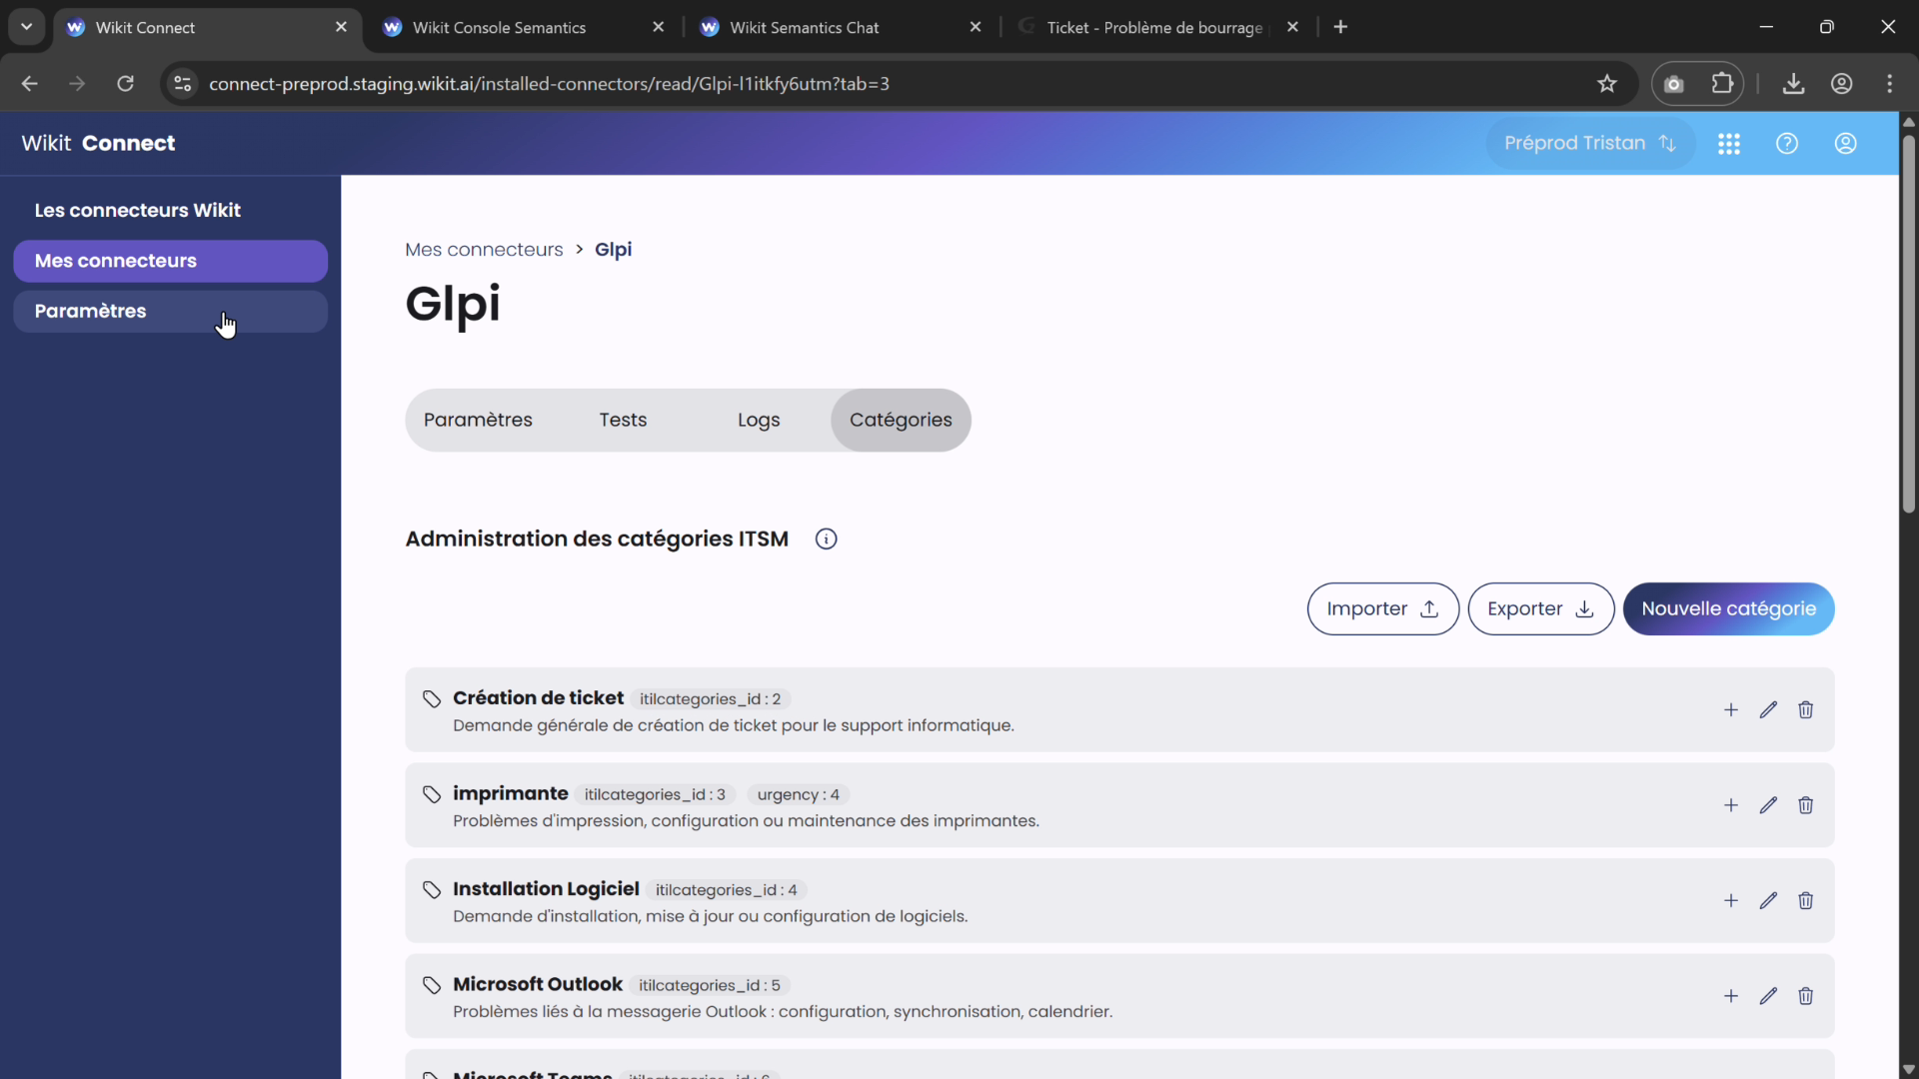The width and height of the screenshot is (1919, 1079).
Task: Open the tab search chevron dropdown
Action: point(26,27)
